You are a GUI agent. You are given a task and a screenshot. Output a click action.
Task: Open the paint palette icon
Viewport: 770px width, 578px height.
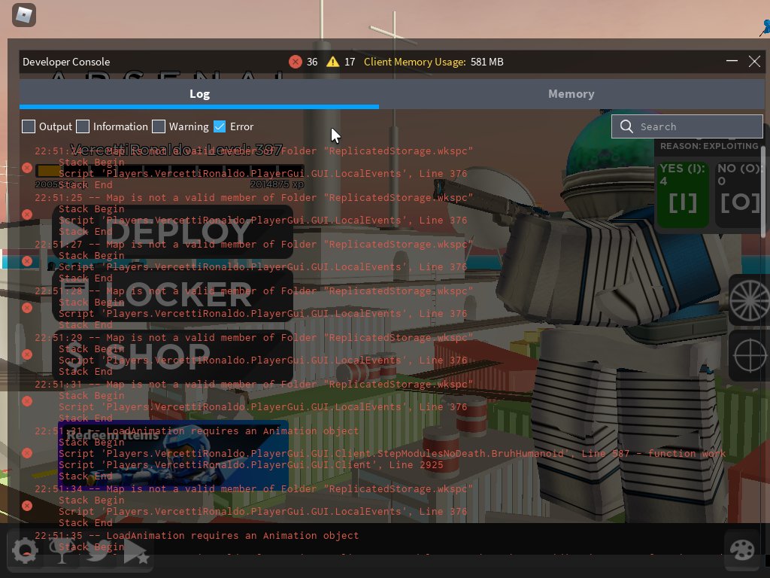point(741,549)
